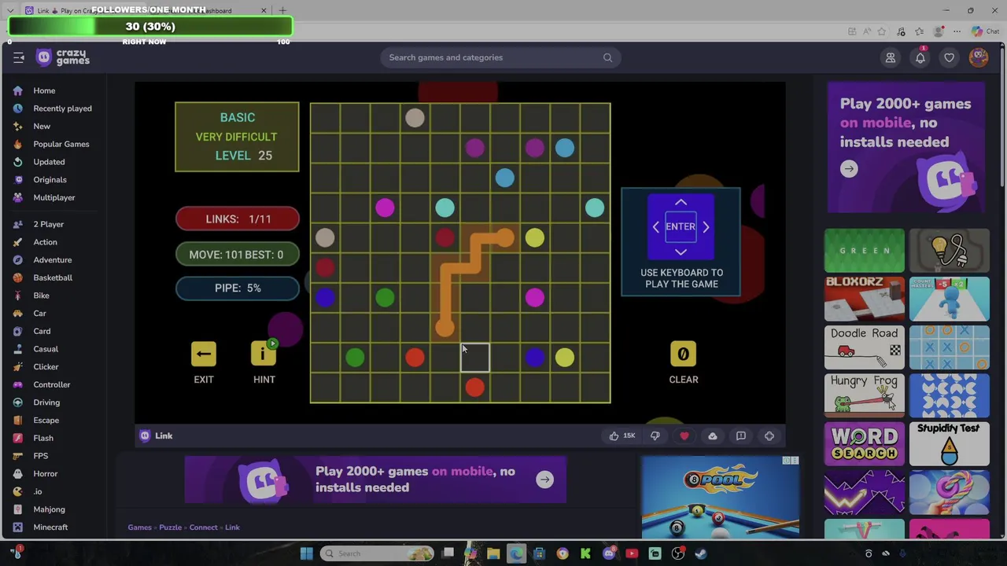Open the Doodle Road game thumbnail
The height and width of the screenshot is (566, 1007).
pyautogui.click(x=864, y=347)
